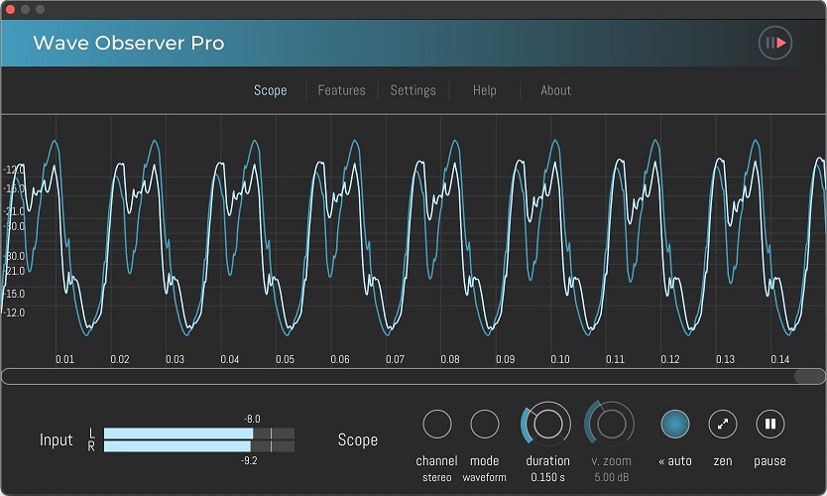
Task: Click the channel stereo round button
Action: pos(436,424)
